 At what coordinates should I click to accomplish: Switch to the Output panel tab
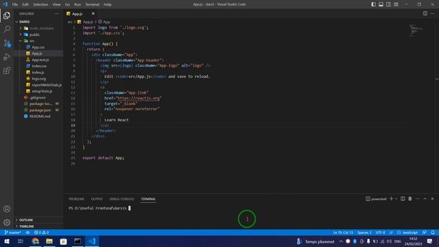coord(97,199)
